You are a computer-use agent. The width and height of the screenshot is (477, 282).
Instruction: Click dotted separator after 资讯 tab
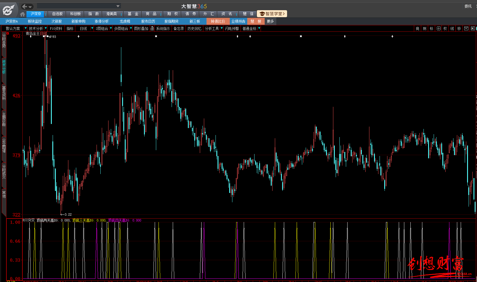point(236,14)
